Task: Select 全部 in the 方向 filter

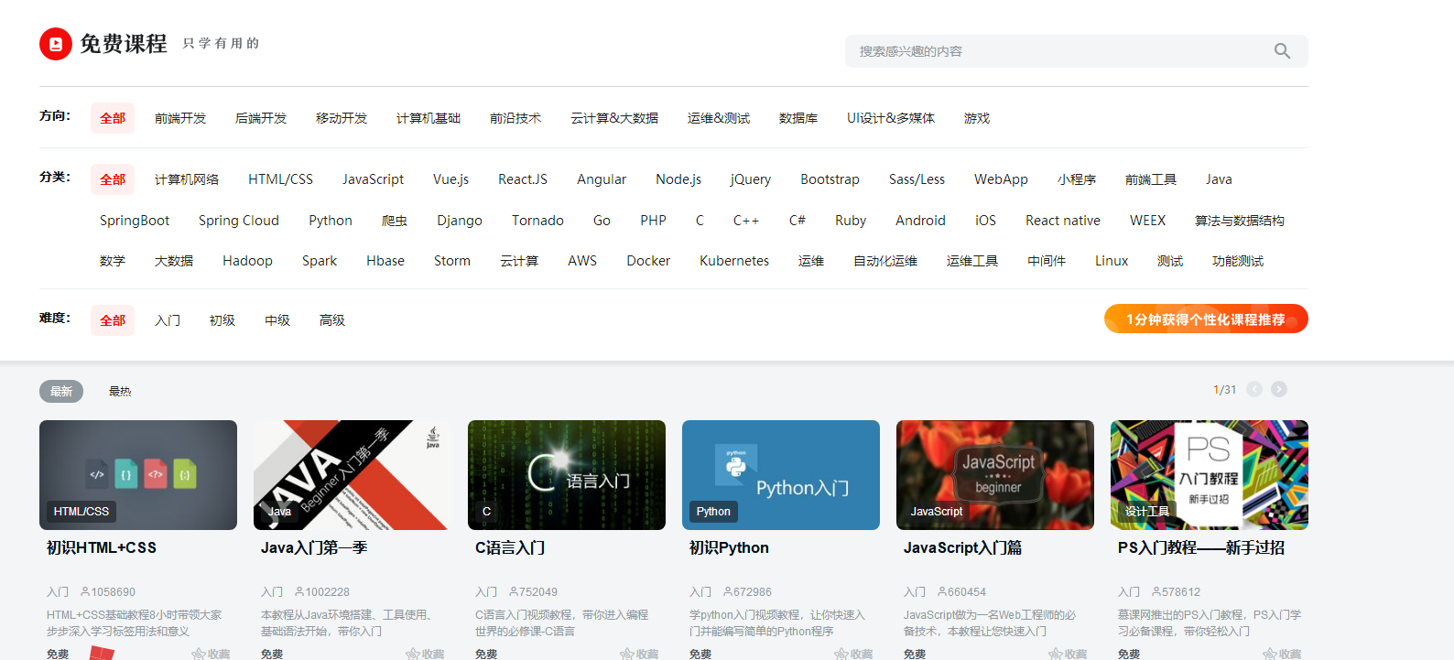Action: tap(113, 118)
